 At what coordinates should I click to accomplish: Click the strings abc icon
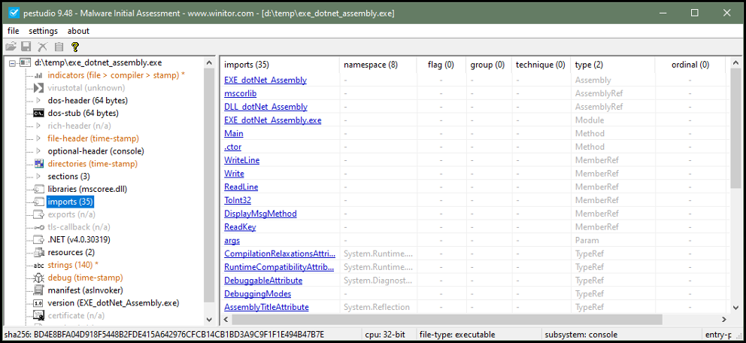[x=38, y=265]
